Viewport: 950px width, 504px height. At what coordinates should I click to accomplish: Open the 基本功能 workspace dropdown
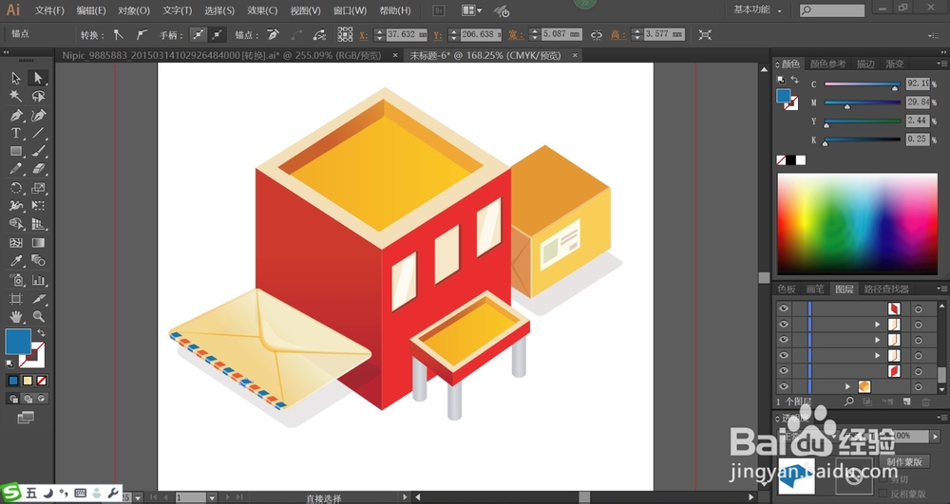(x=757, y=9)
